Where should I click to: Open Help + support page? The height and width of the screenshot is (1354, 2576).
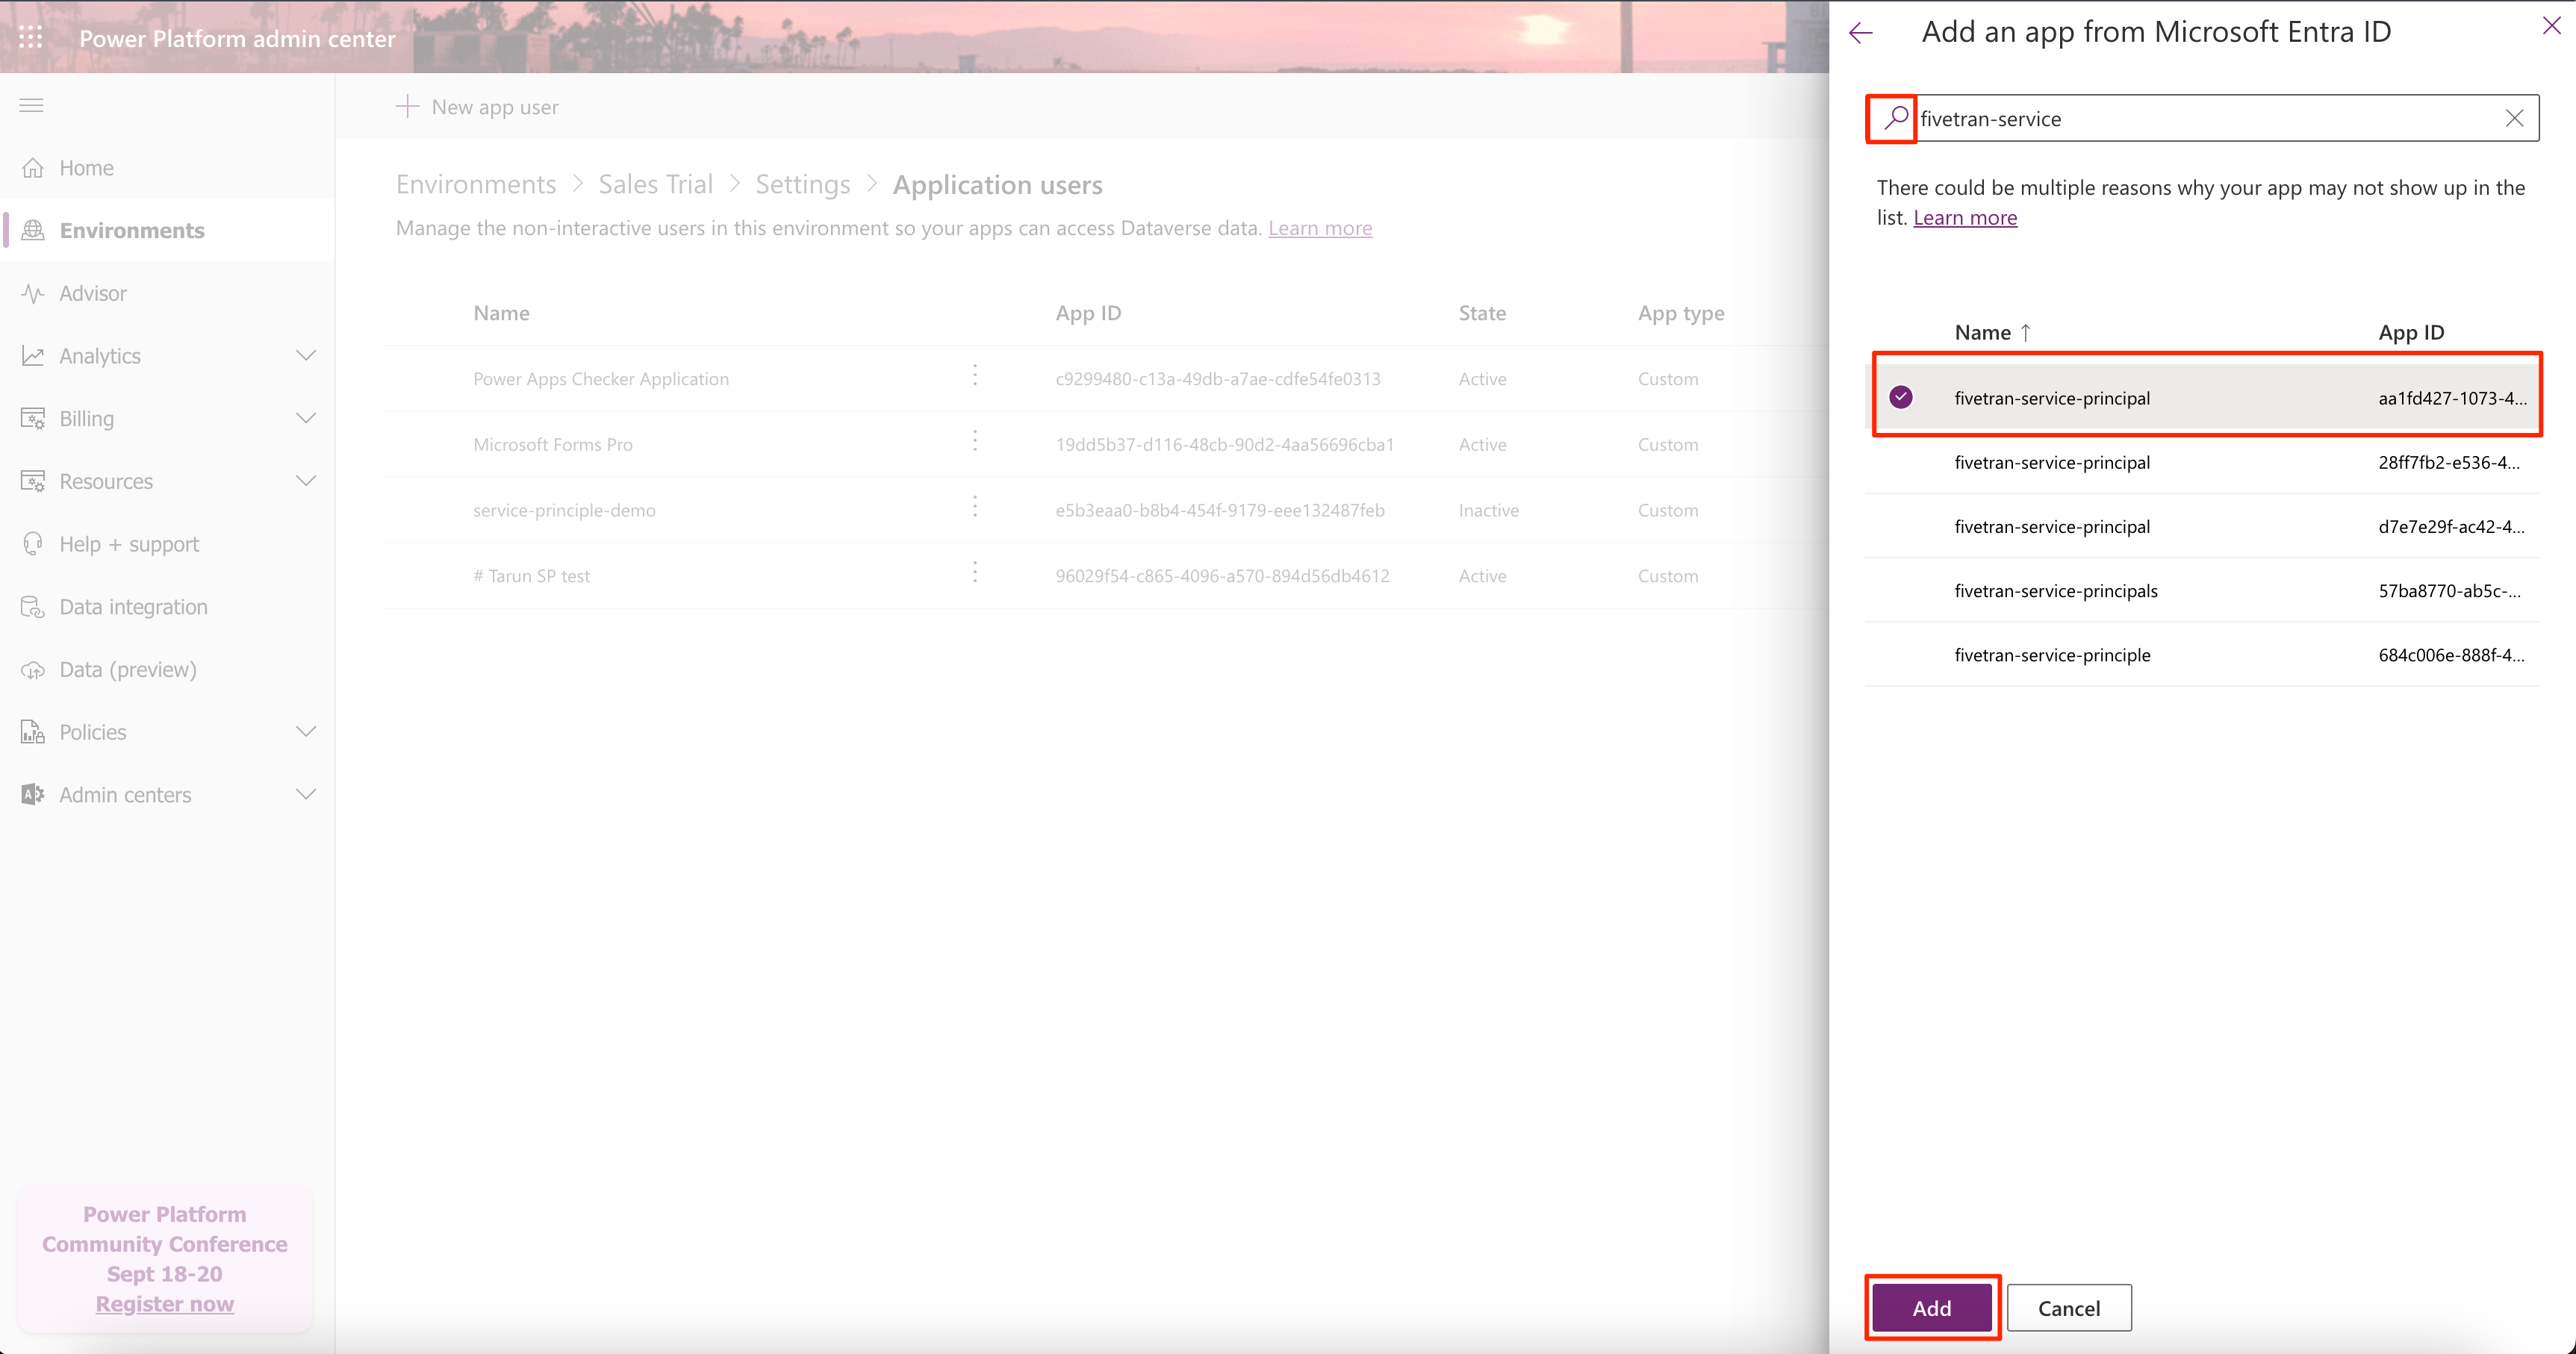(x=129, y=544)
